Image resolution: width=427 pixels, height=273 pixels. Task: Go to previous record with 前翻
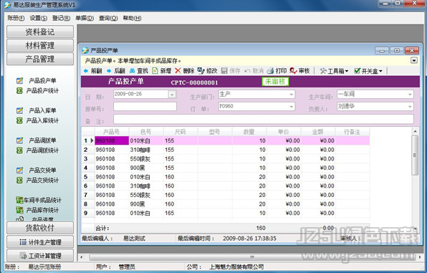(92, 71)
